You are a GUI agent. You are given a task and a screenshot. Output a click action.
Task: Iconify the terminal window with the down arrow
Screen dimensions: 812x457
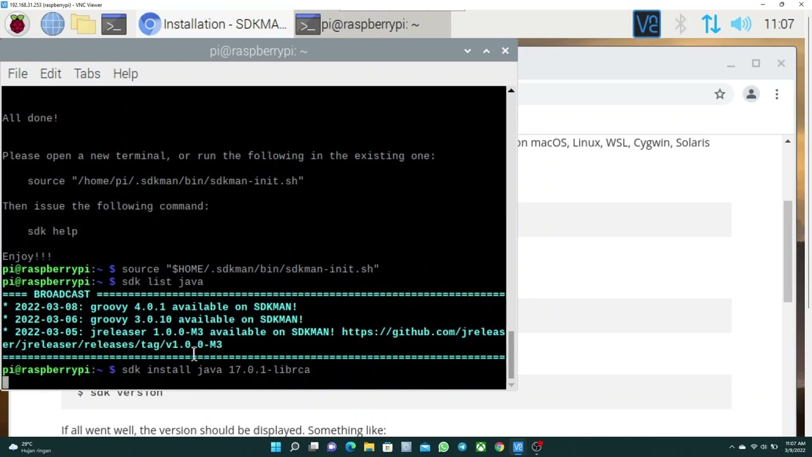pos(468,51)
